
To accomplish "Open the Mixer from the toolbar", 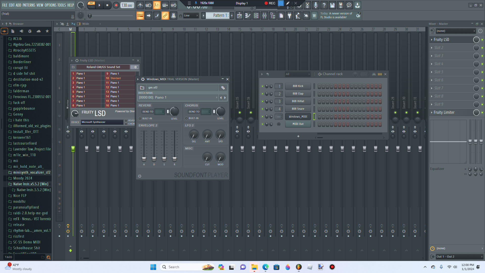I will (264, 15).
